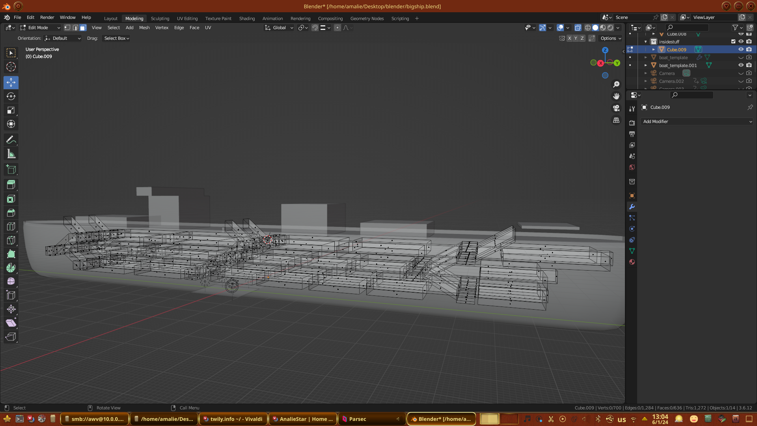757x426 pixels.
Task: Switch to face select mode
Action: point(83,28)
